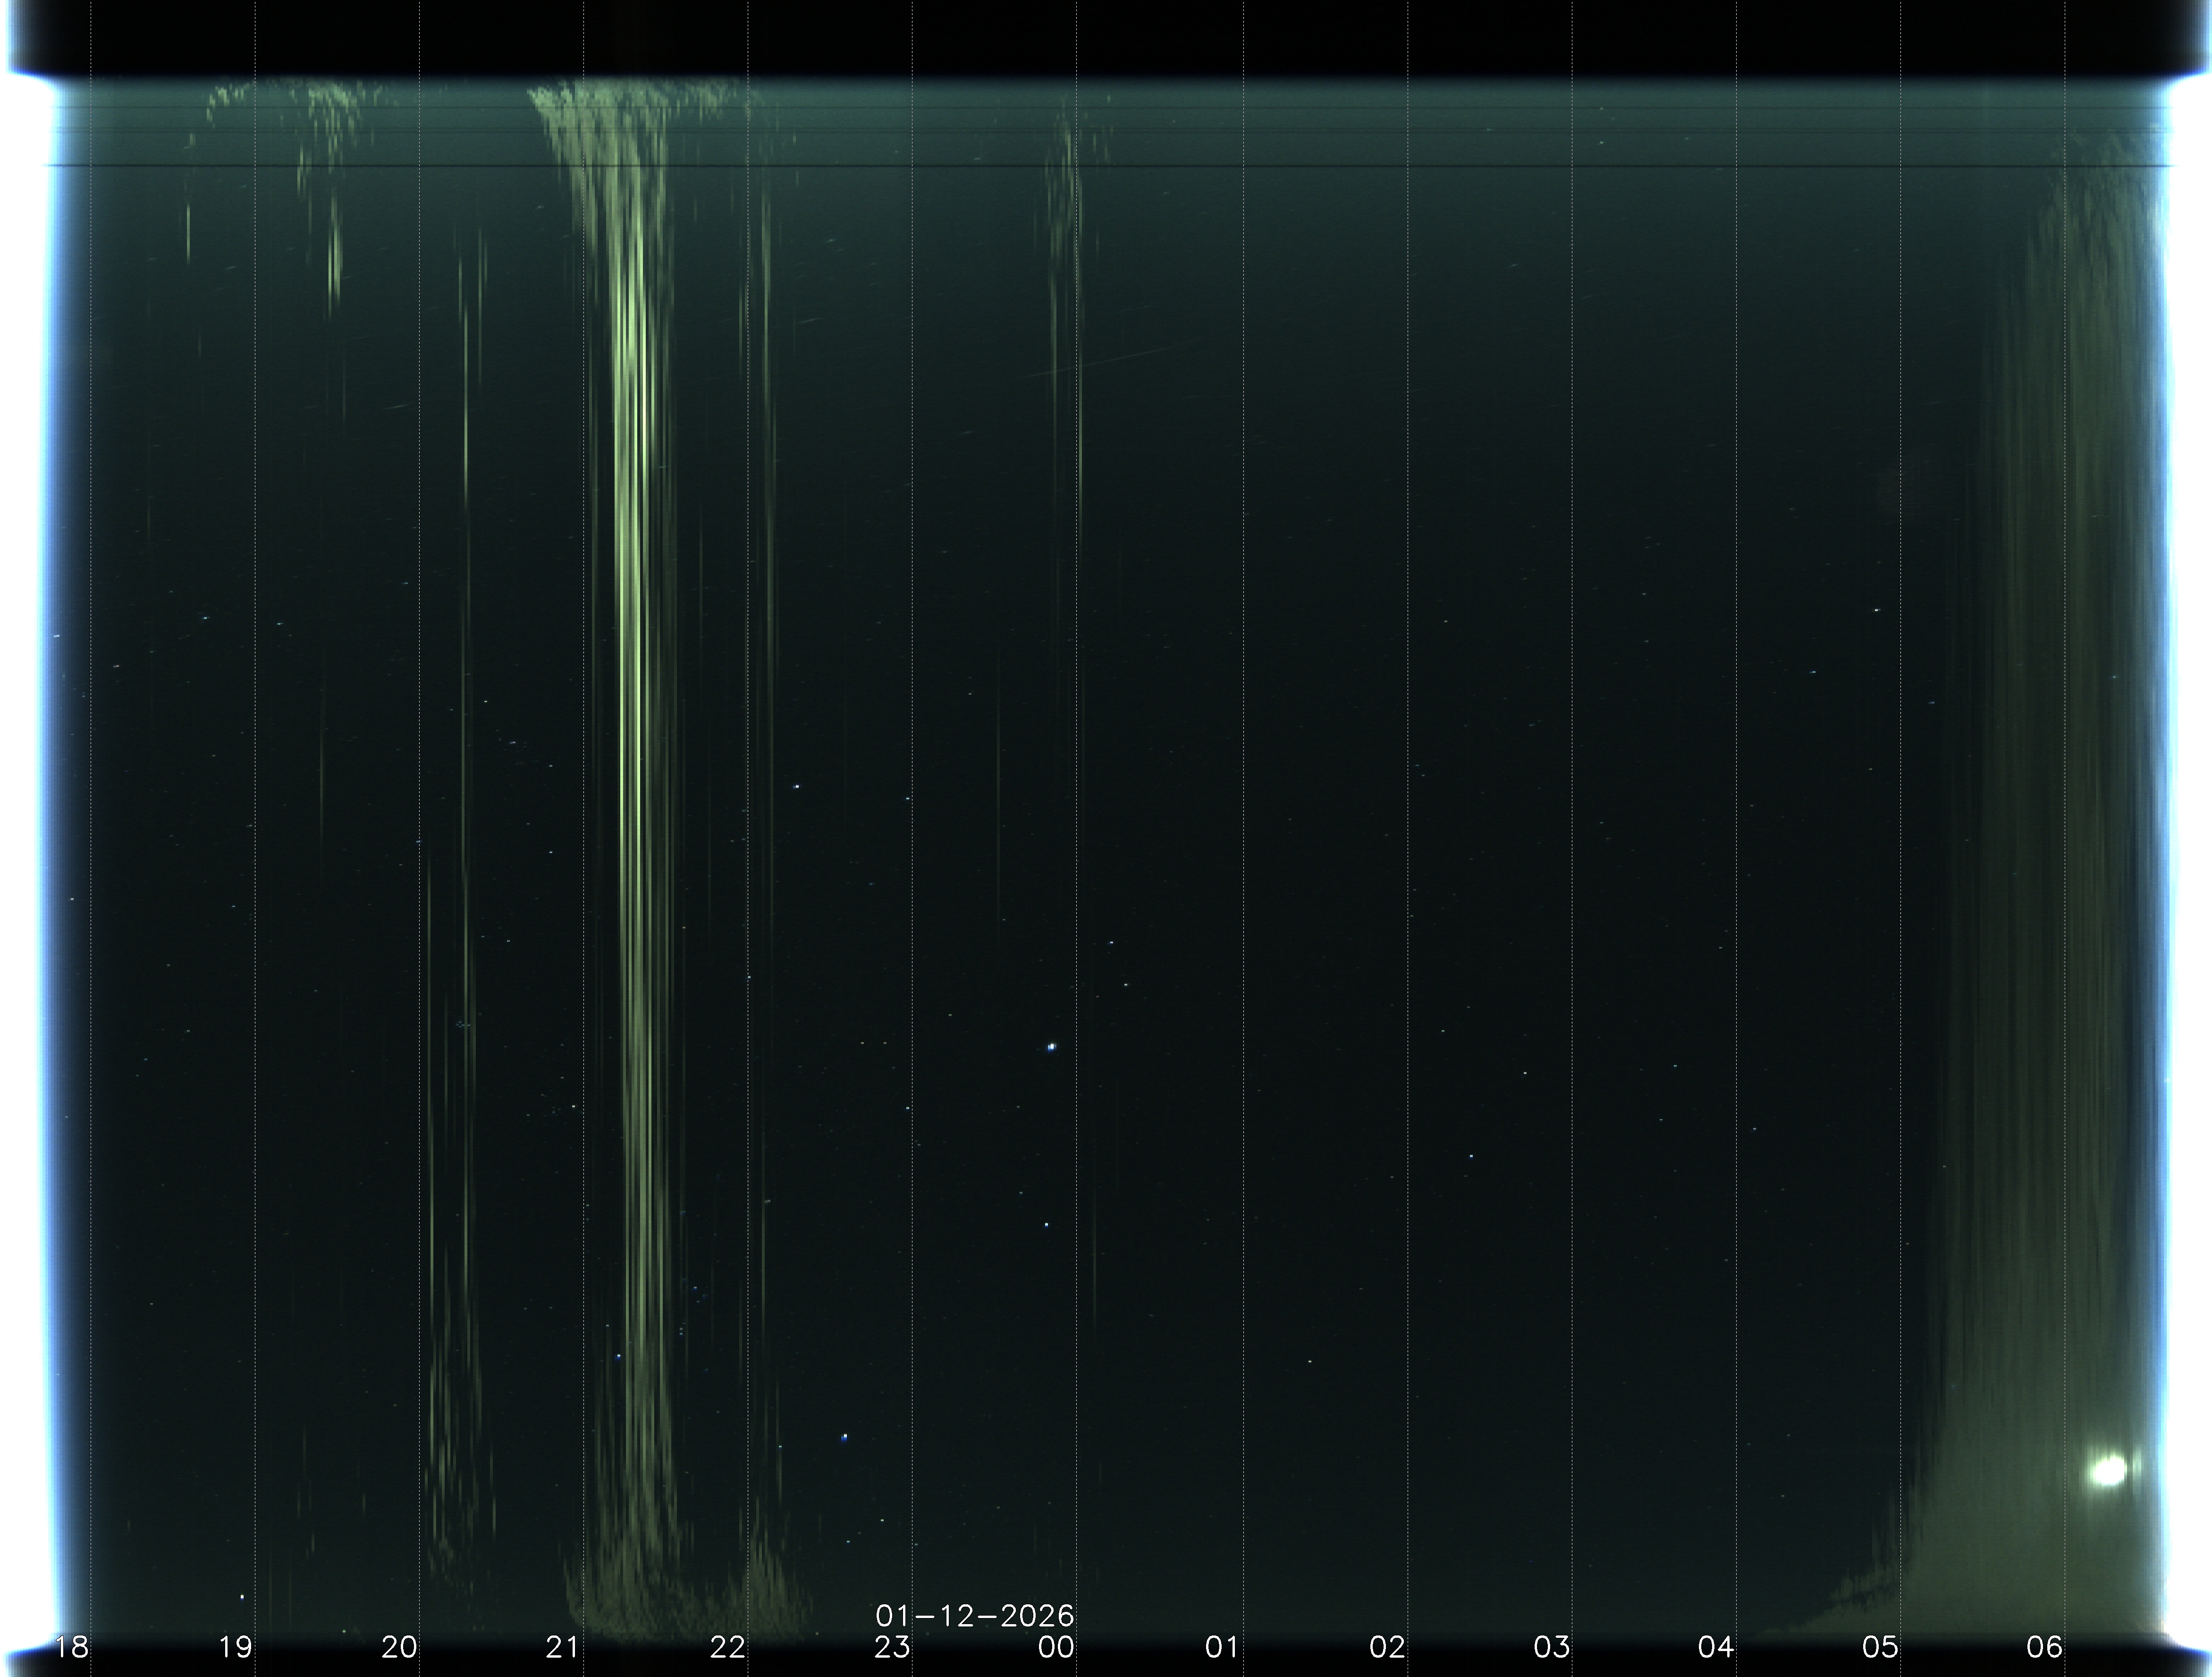Click the 03 hour label
The image size is (2212, 1677).
[x=1551, y=1646]
